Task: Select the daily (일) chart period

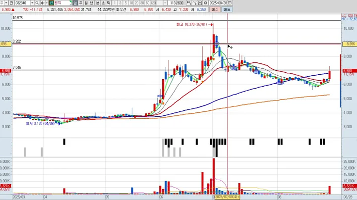Action: tap(75, 3)
